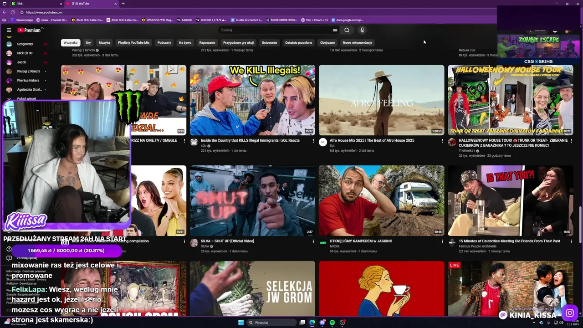This screenshot has width=583, height=328.
Task: Select the Playlisty YouTube Mix chip
Action: pos(134,42)
